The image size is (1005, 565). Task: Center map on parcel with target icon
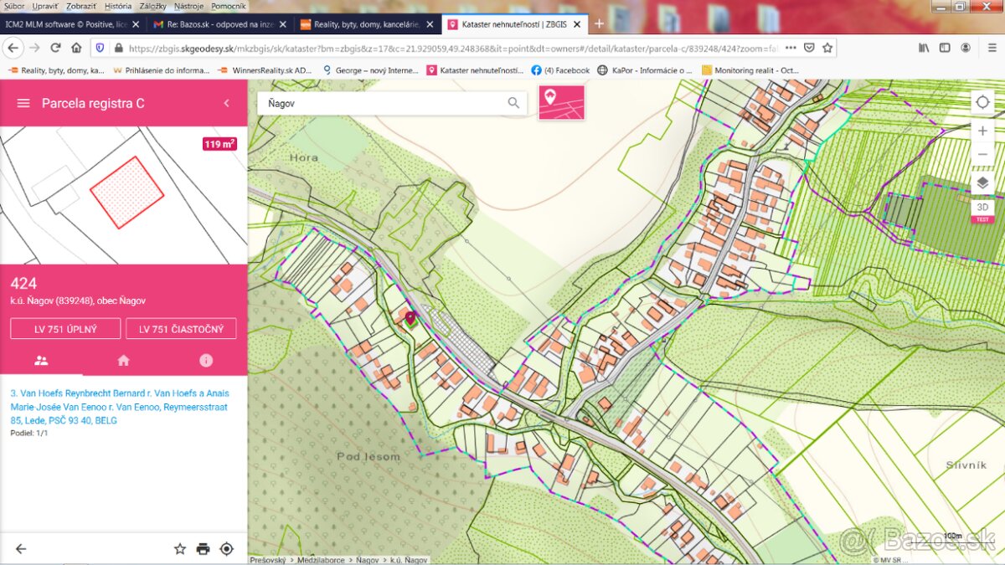point(226,549)
